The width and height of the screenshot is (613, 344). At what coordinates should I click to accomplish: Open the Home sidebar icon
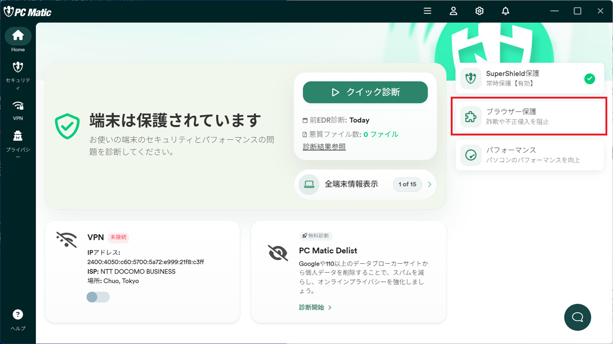pos(18,36)
